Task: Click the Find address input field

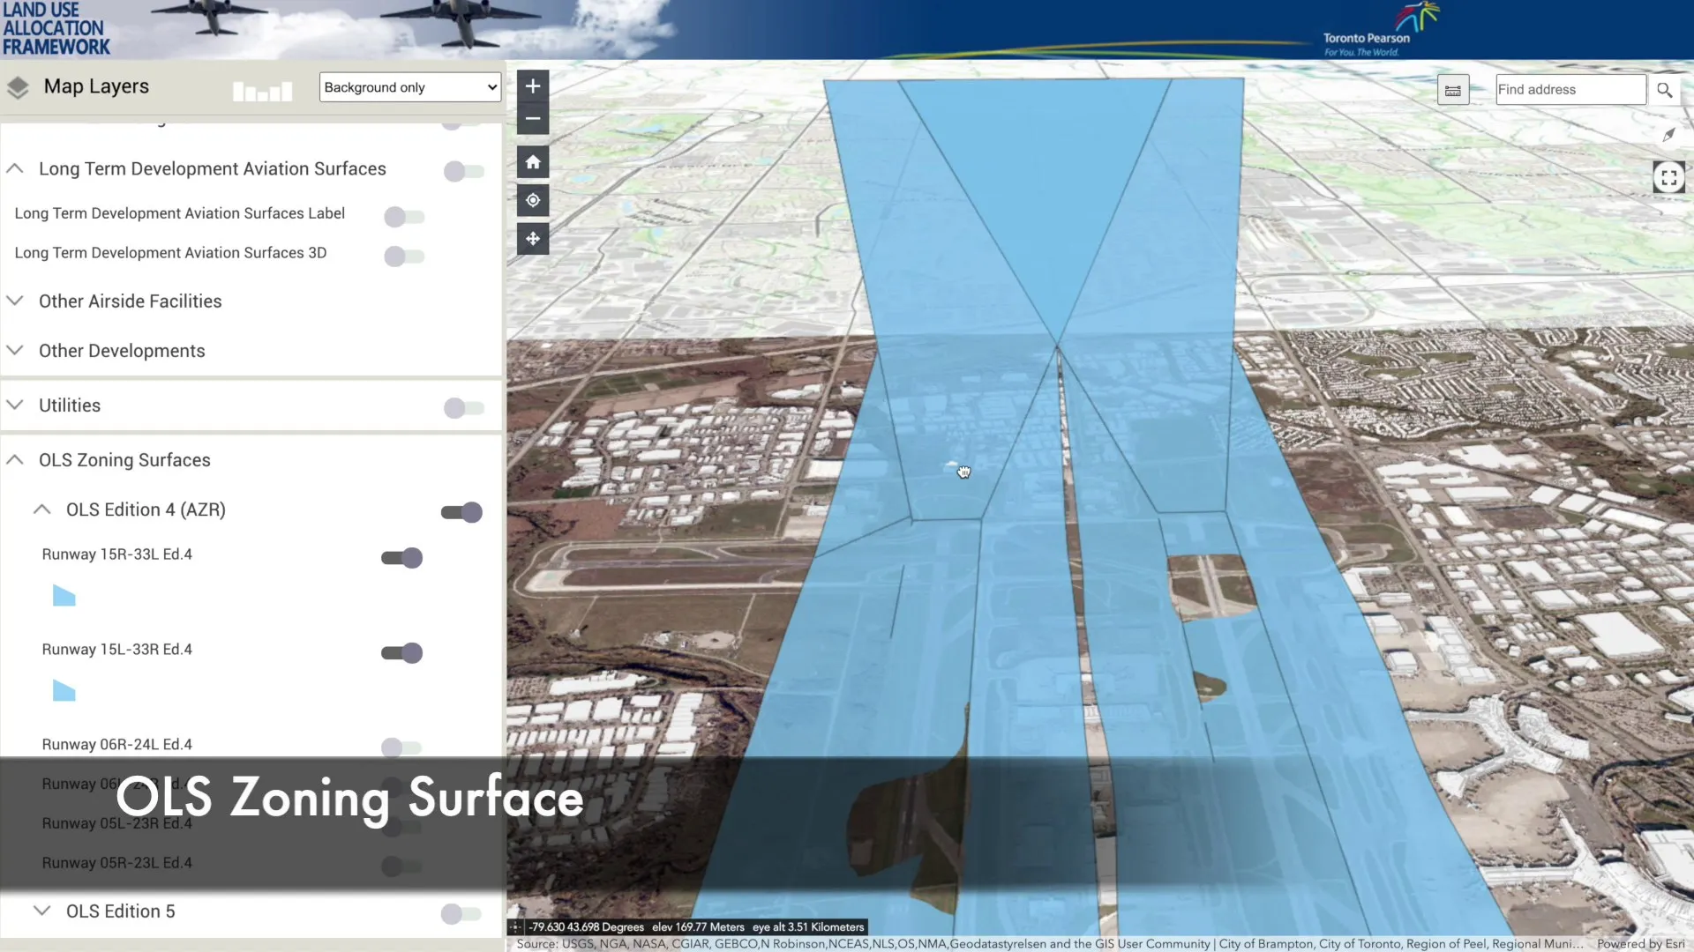Action: (x=1571, y=90)
